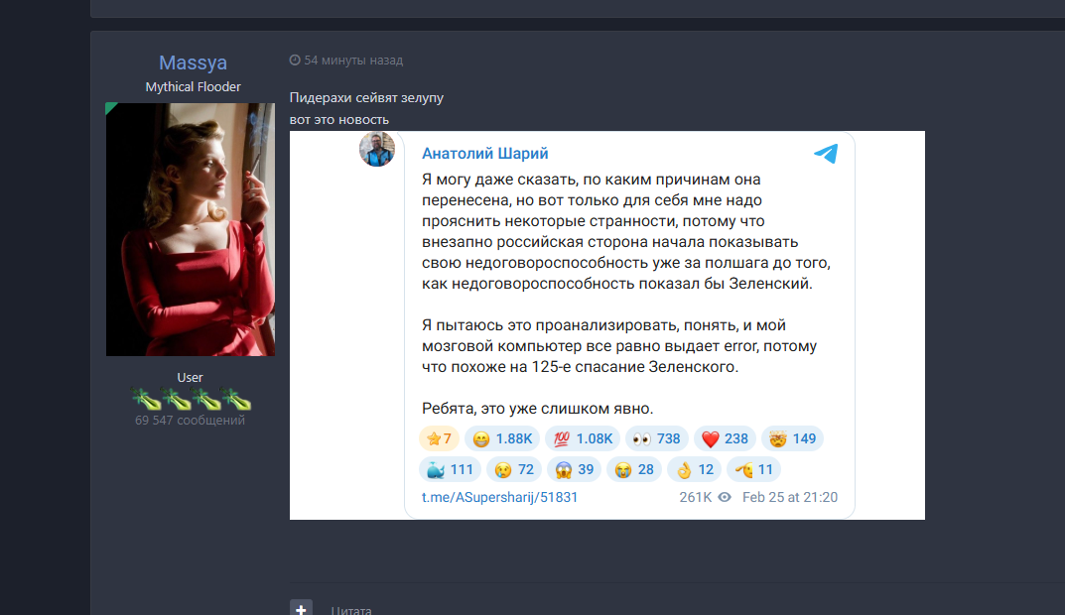Click the eye views icon next to 261K
The height and width of the screenshot is (615, 1065).
coord(725,498)
